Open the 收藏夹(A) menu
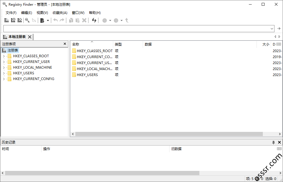283x182 pixels. coord(60,13)
